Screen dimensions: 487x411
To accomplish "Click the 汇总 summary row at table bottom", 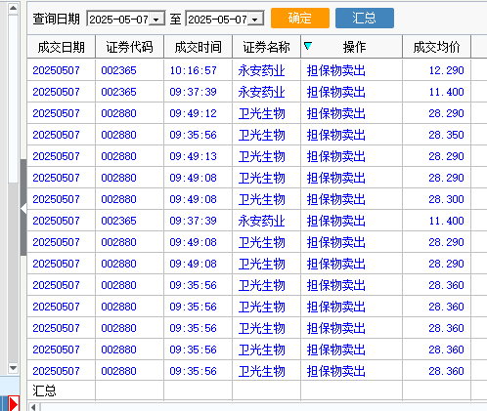I will tap(257, 390).
